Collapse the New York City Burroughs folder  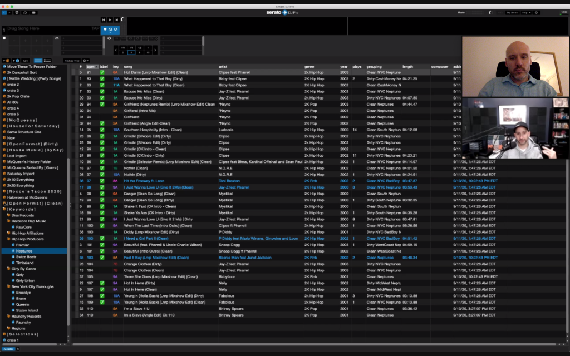pos(9,286)
